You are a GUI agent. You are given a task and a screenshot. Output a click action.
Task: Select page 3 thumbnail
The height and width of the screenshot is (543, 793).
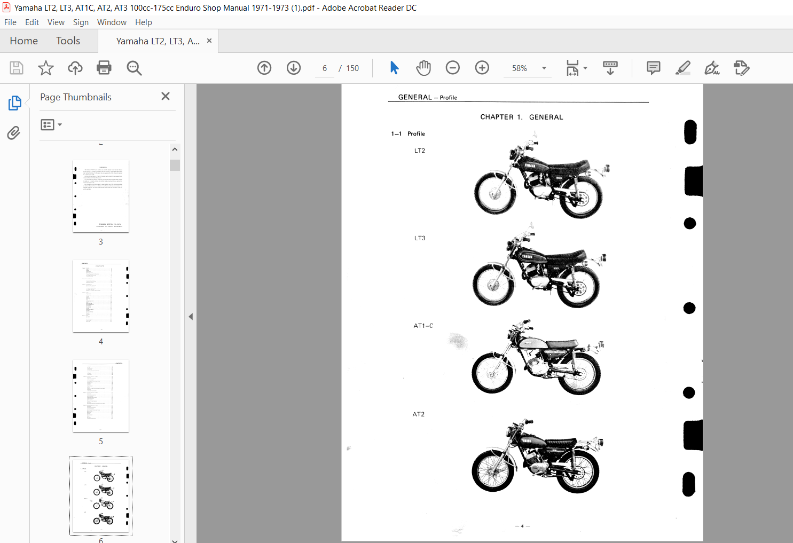[101, 196]
